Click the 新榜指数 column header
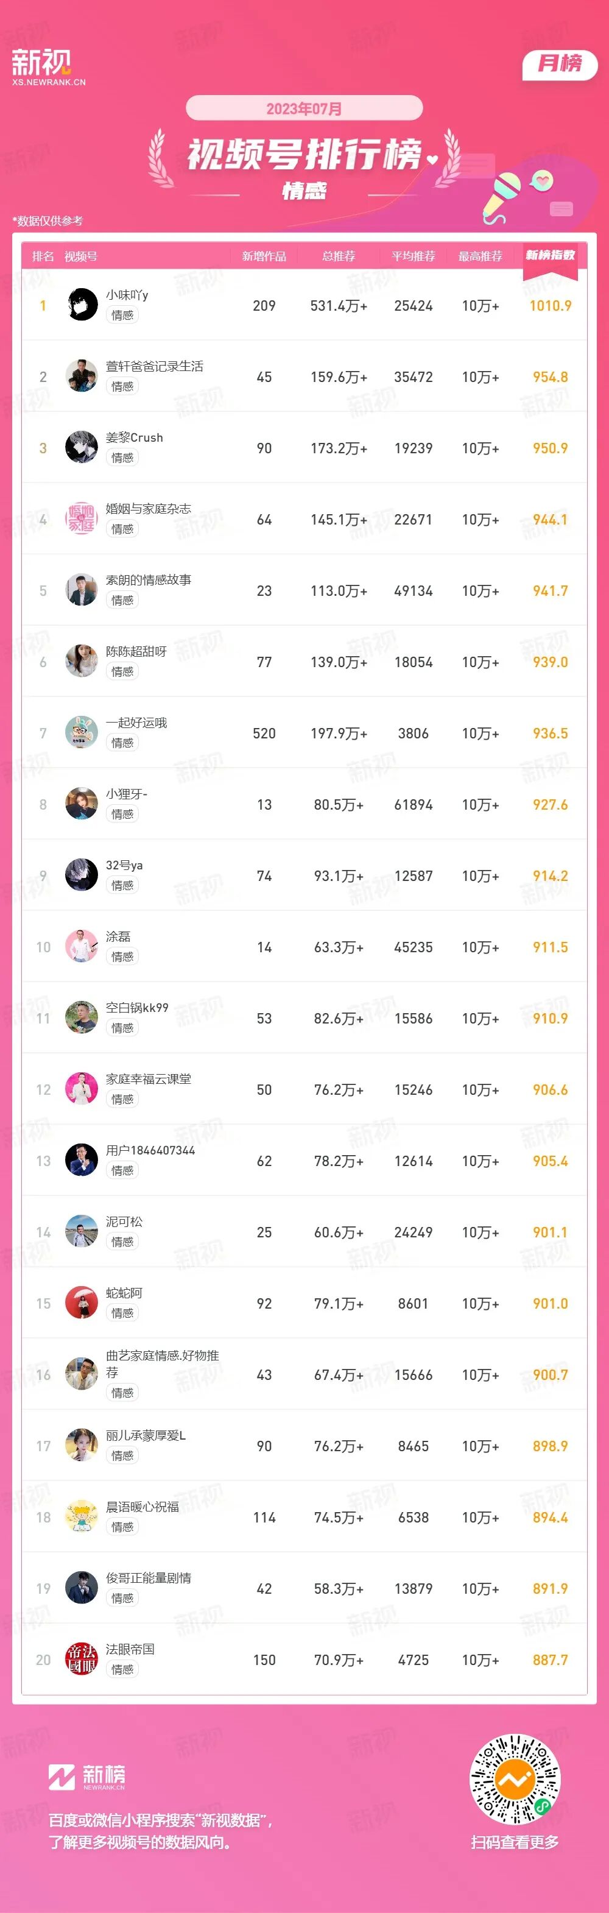The width and height of the screenshot is (609, 1913). point(549,255)
